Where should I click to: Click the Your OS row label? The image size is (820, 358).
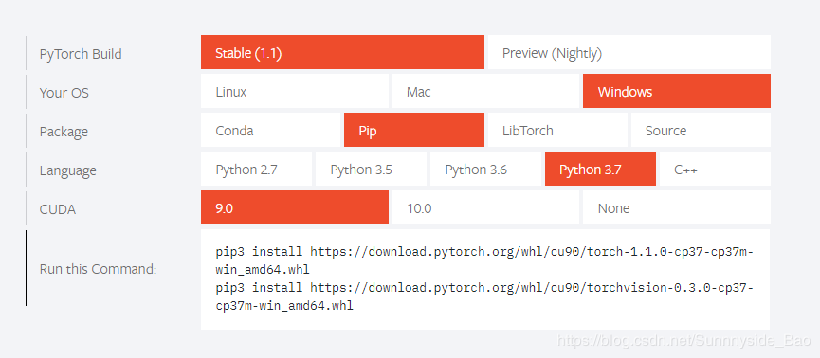(64, 93)
